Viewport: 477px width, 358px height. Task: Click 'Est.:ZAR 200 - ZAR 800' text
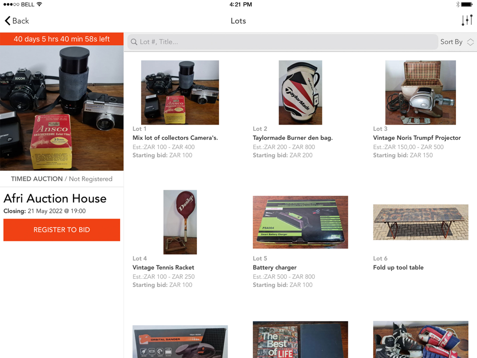[x=284, y=147]
